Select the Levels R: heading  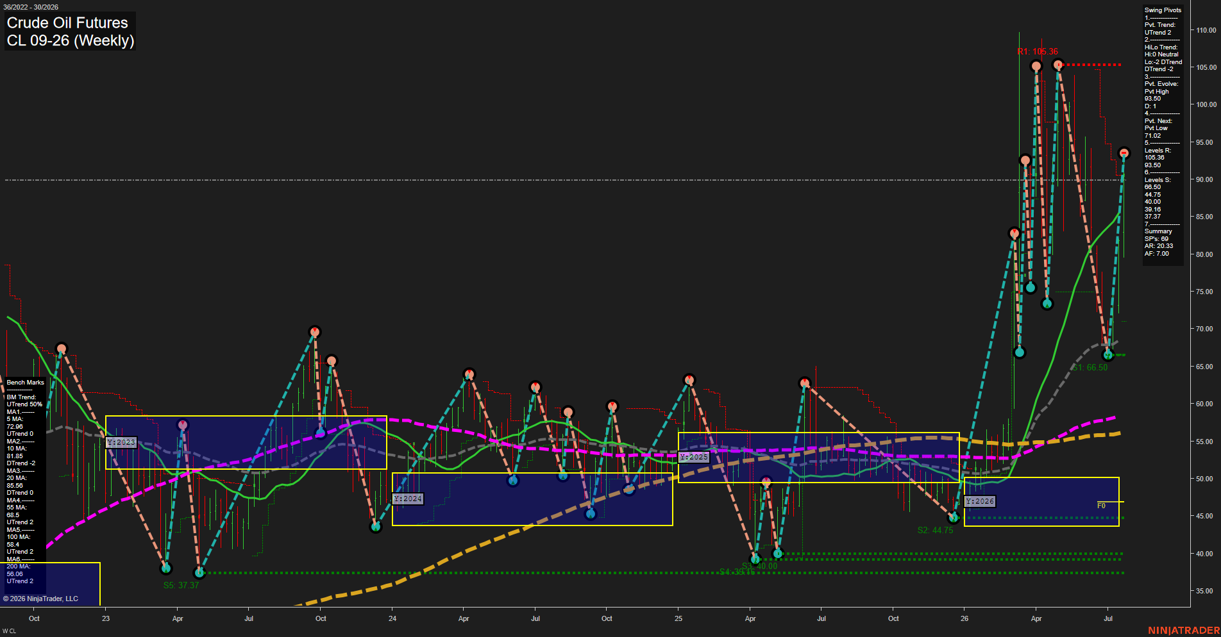coord(1158,151)
